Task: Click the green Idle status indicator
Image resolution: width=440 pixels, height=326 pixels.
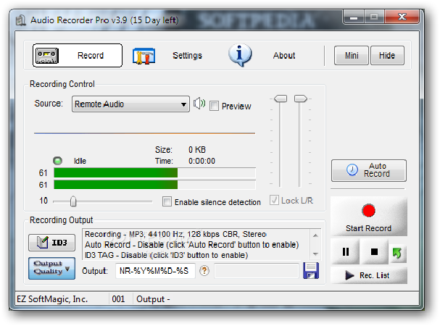Action: [58, 161]
